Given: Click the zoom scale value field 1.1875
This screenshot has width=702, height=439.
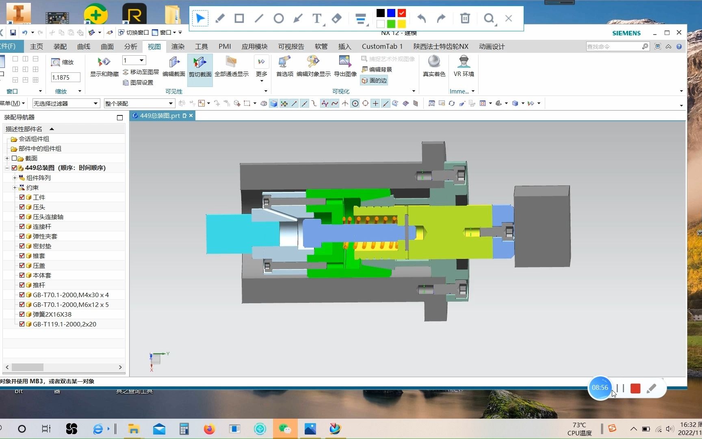Looking at the screenshot, I should pyautogui.click(x=65, y=77).
